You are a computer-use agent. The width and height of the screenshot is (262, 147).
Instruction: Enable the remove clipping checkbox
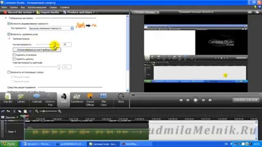[x=14, y=55]
